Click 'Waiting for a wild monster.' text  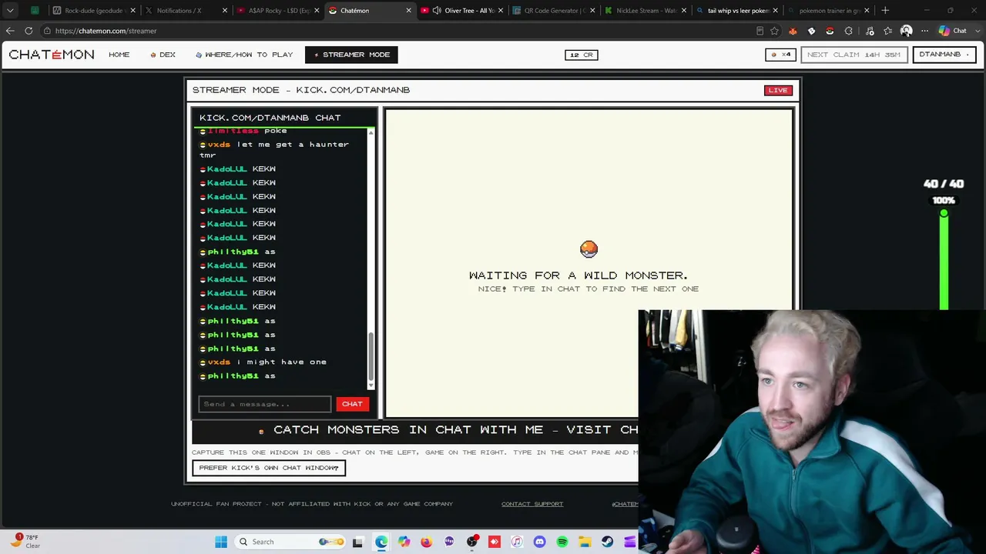pos(578,275)
